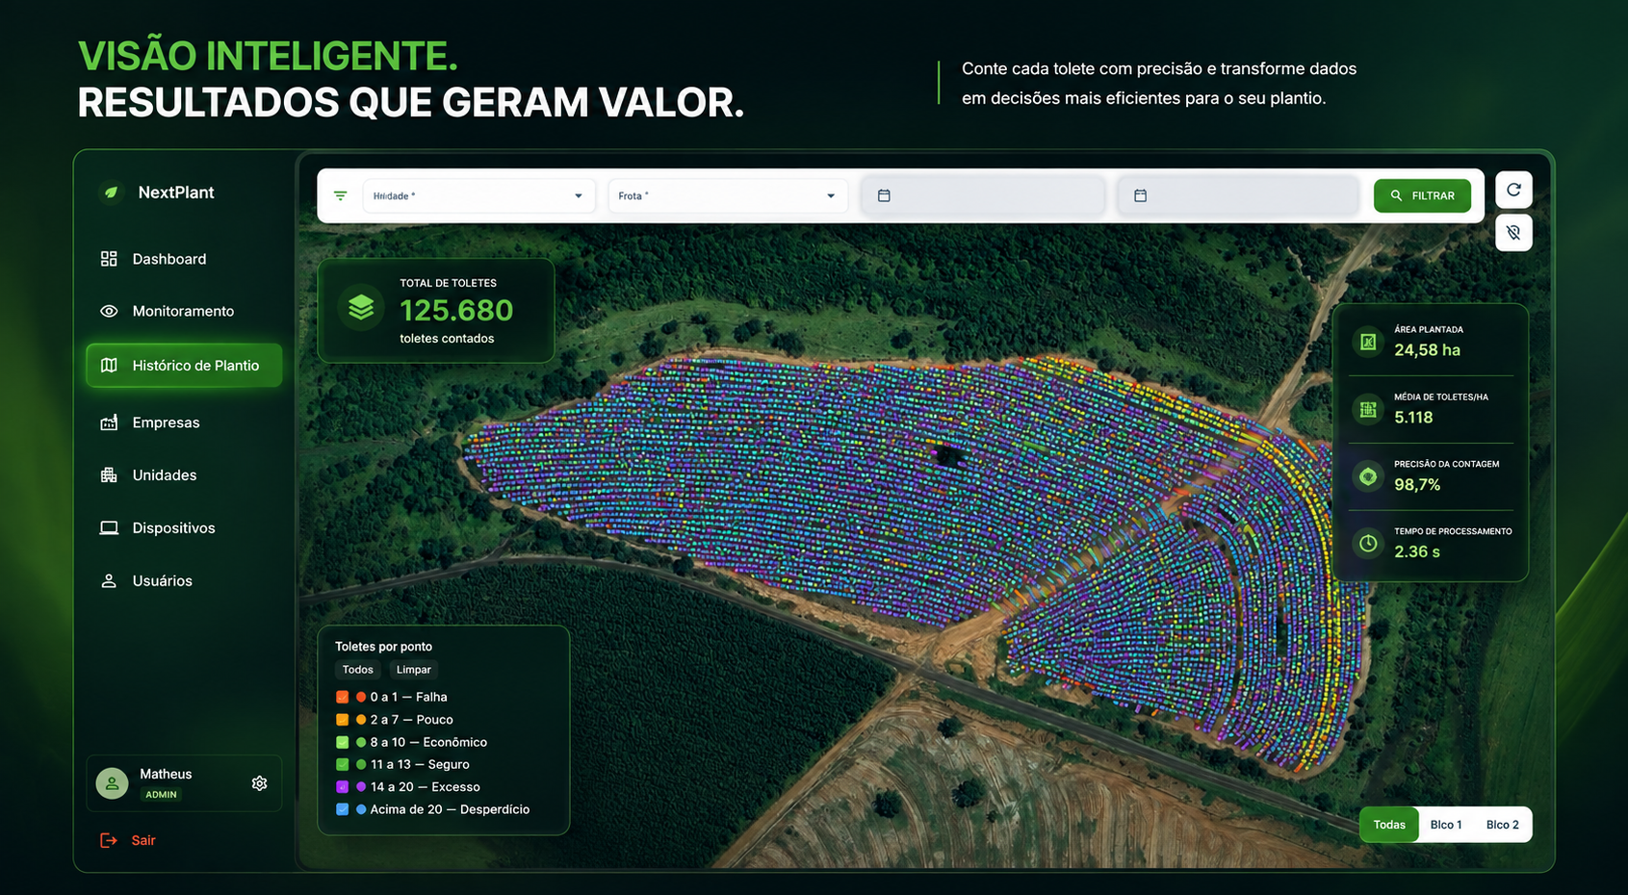Switch to the Blco 1 tab
1628x895 pixels.
pos(1446,825)
